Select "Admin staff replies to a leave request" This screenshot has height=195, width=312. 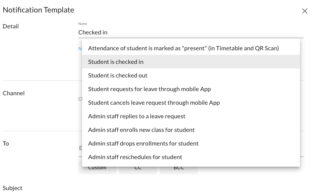pyautogui.click(x=137, y=116)
